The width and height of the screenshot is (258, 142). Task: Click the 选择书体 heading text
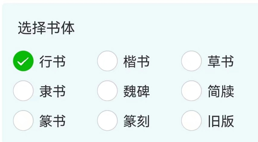point(46,28)
